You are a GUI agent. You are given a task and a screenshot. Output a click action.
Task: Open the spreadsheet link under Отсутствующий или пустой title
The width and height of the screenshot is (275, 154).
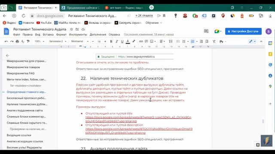coord(138,119)
